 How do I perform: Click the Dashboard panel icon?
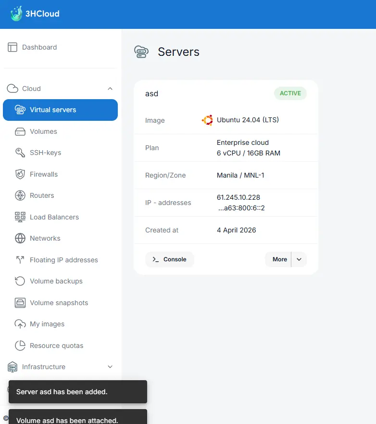coord(13,47)
